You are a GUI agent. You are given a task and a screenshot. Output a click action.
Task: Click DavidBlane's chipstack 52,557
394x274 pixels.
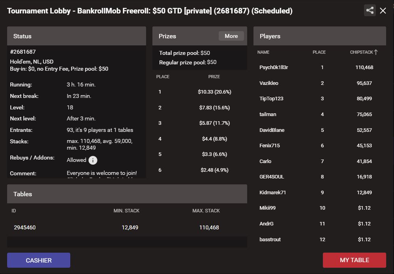tap(364, 130)
